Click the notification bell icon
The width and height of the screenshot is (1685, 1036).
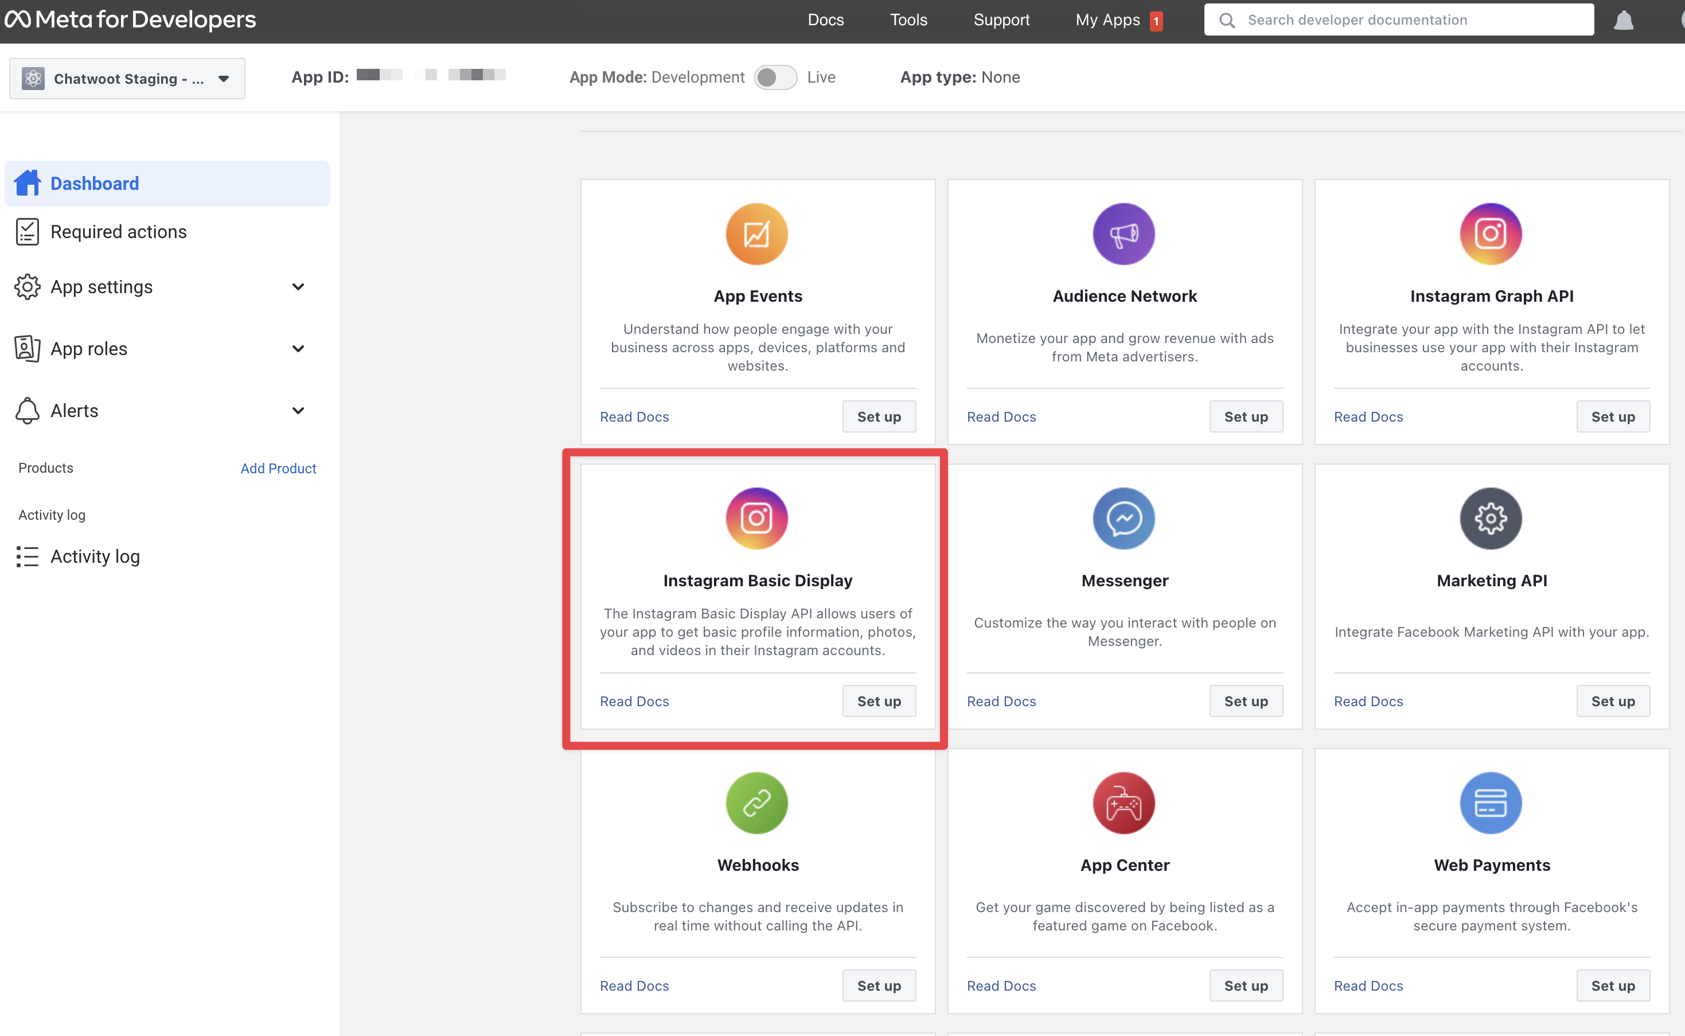pos(1622,20)
